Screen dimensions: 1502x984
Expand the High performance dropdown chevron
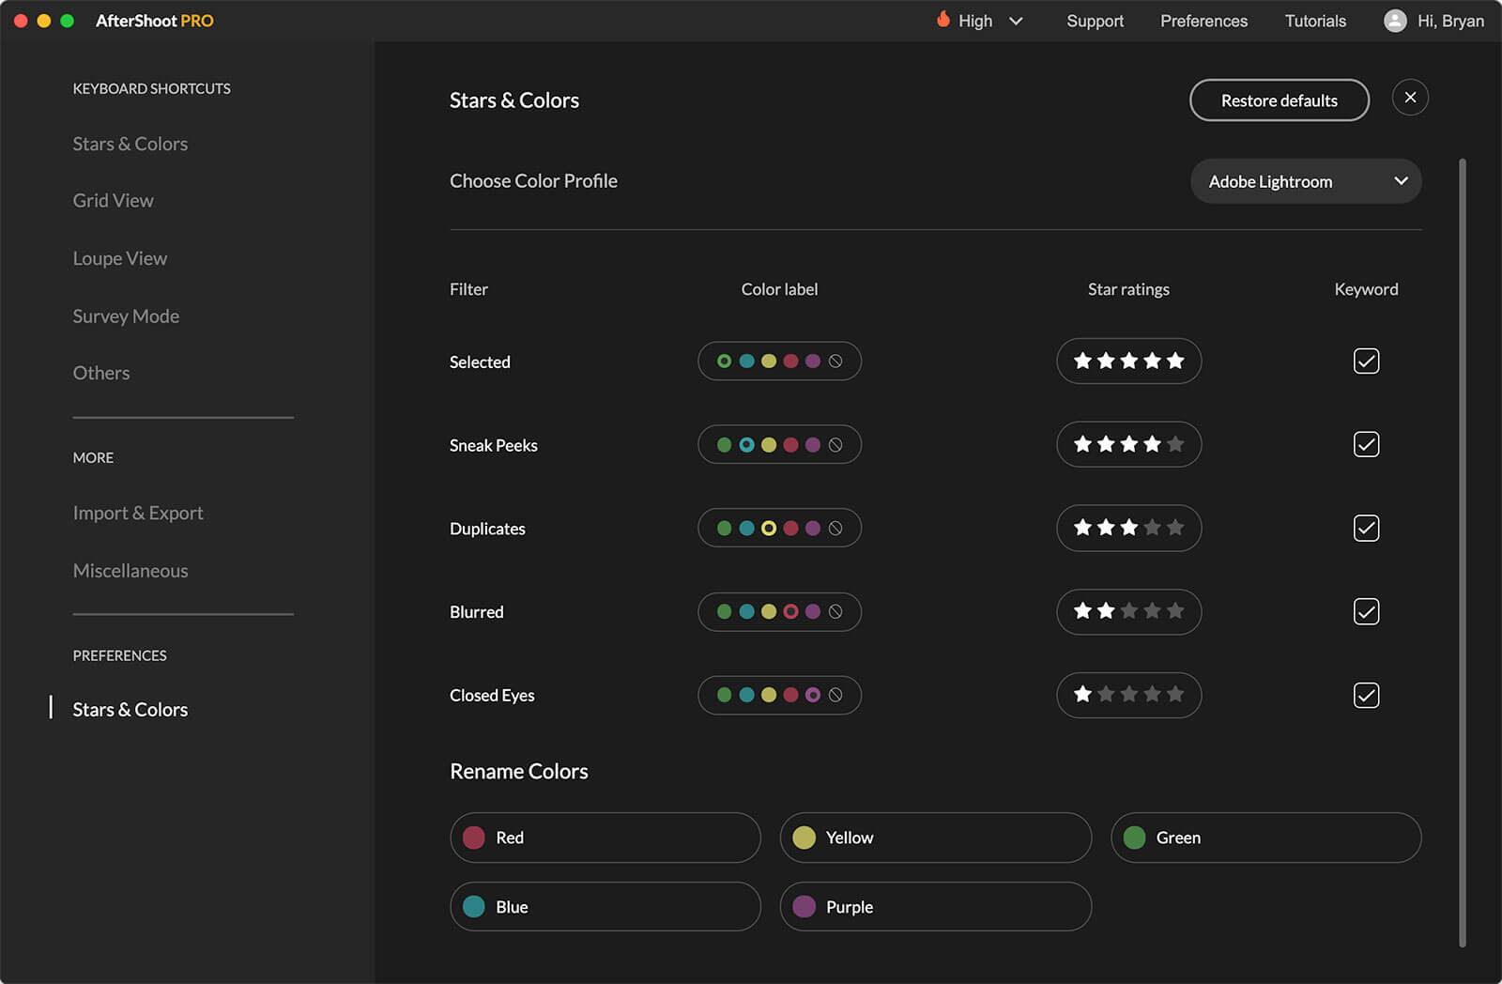point(1016,21)
